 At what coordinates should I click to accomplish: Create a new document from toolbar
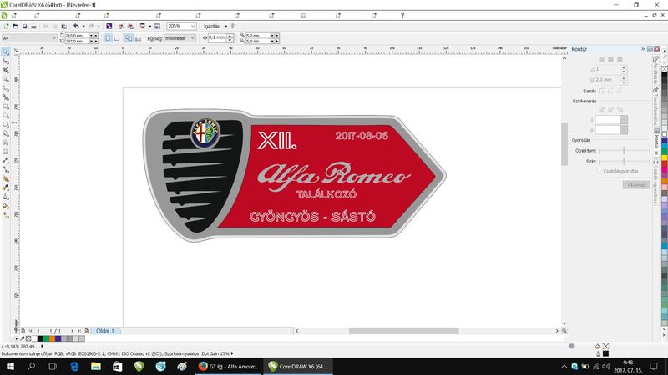[6, 27]
